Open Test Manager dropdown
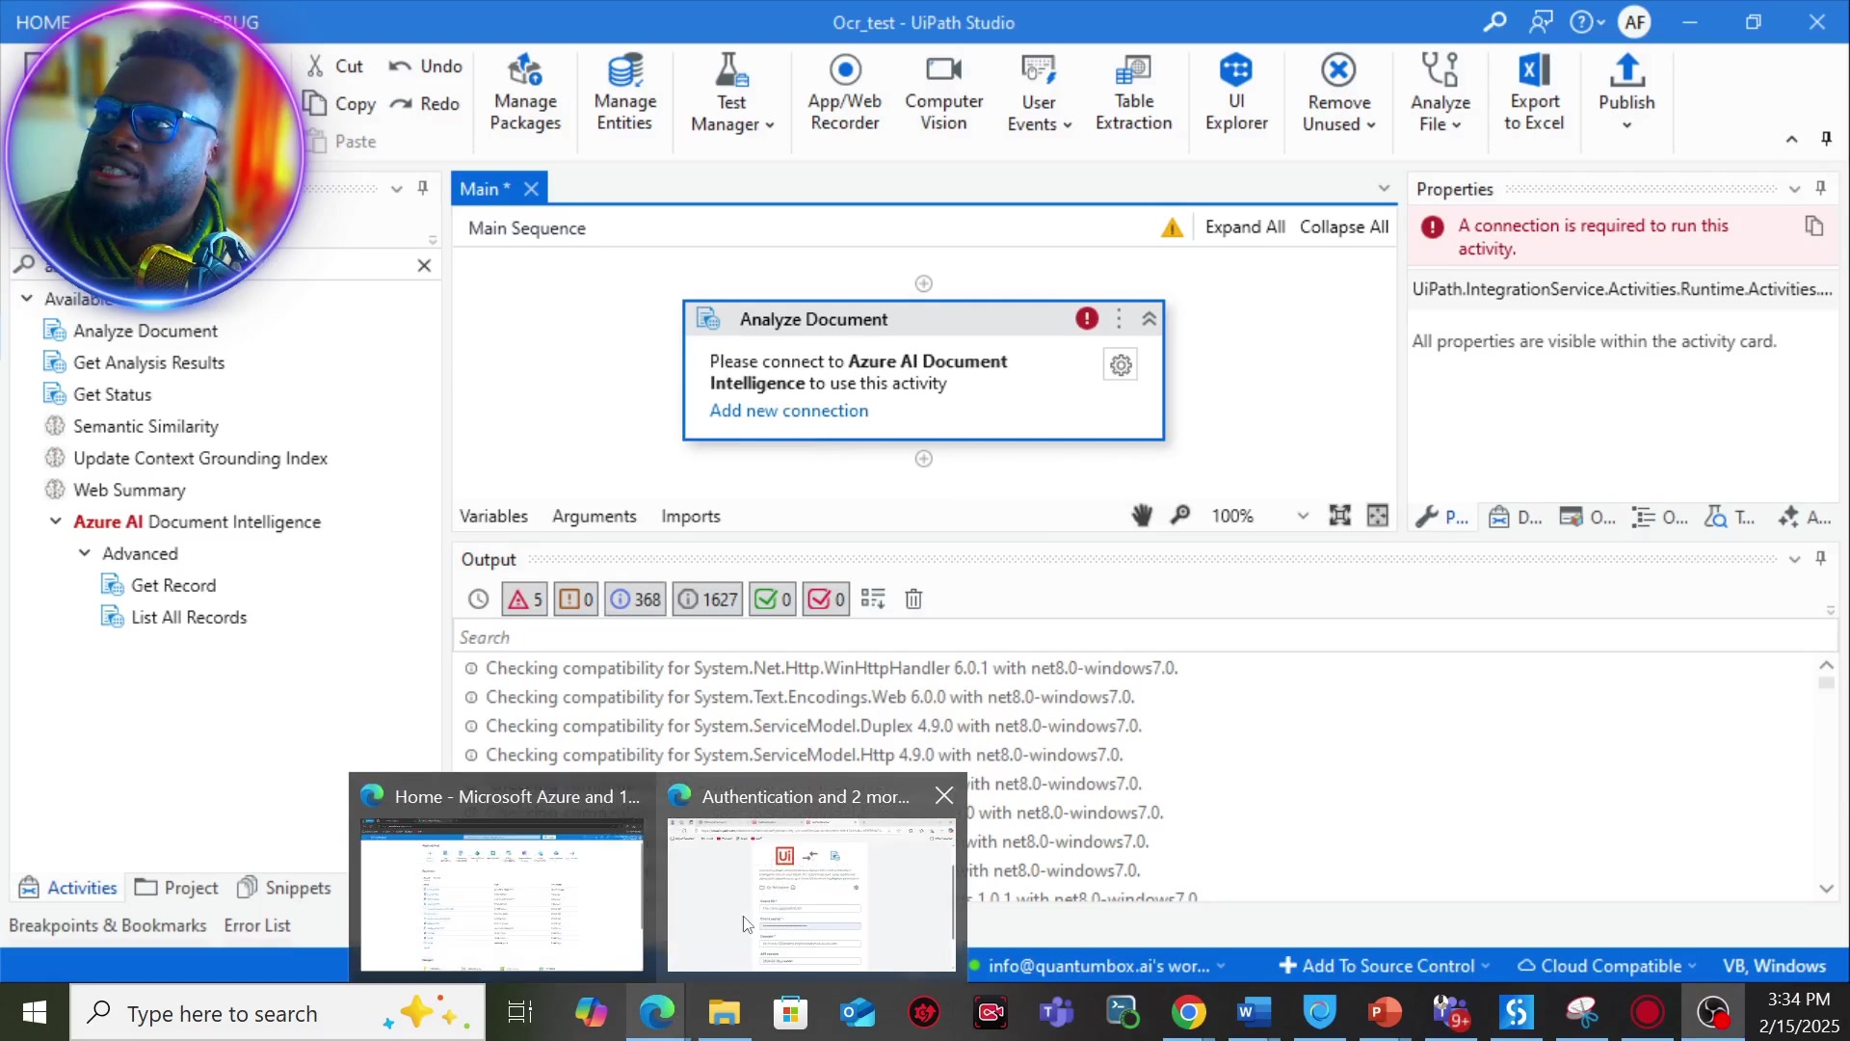1850x1041 pixels. (731, 93)
